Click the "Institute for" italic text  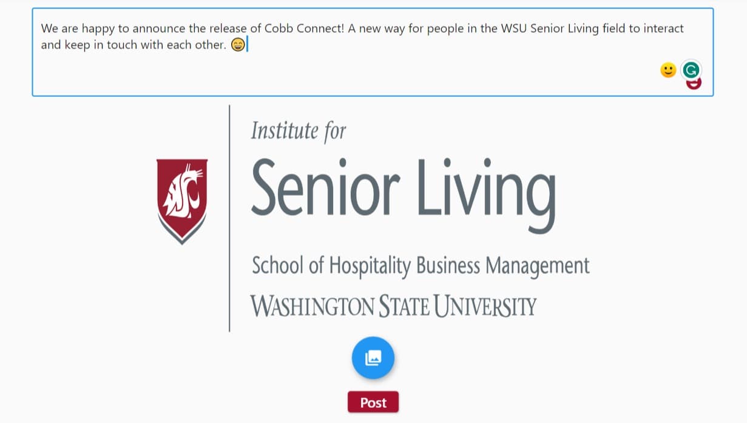pos(299,130)
